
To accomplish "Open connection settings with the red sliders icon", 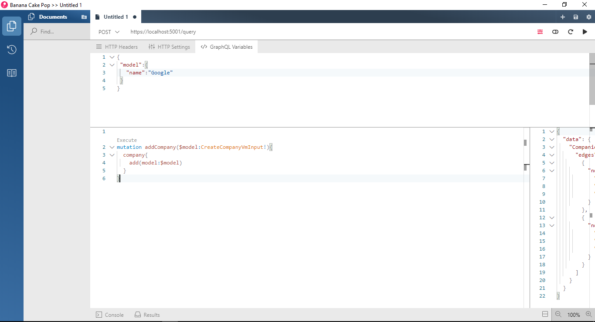I will pyautogui.click(x=540, y=31).
